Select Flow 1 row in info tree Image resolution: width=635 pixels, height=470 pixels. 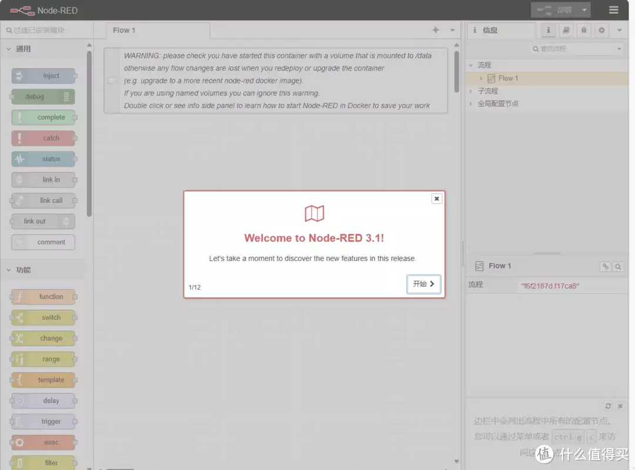547,78
